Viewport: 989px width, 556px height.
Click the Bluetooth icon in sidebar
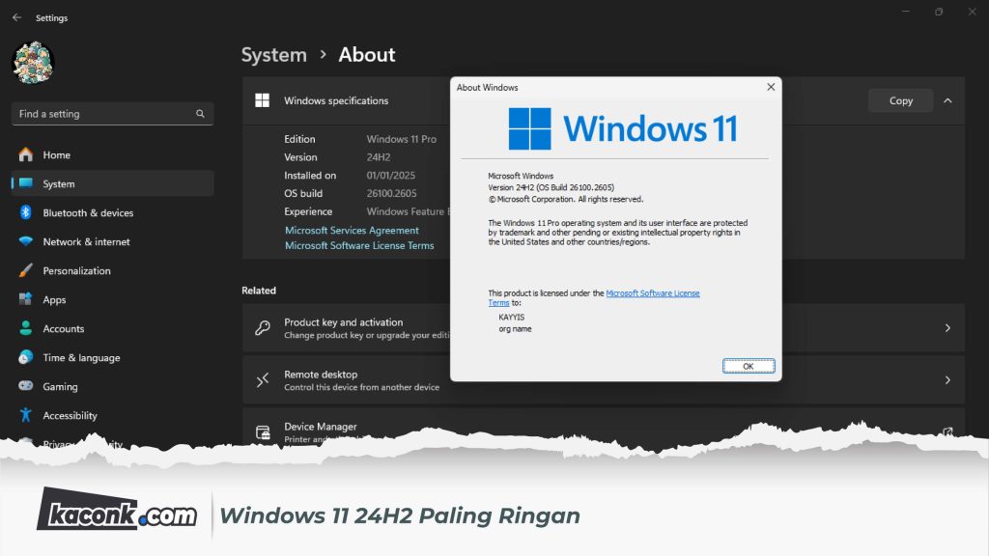(26, 211)
